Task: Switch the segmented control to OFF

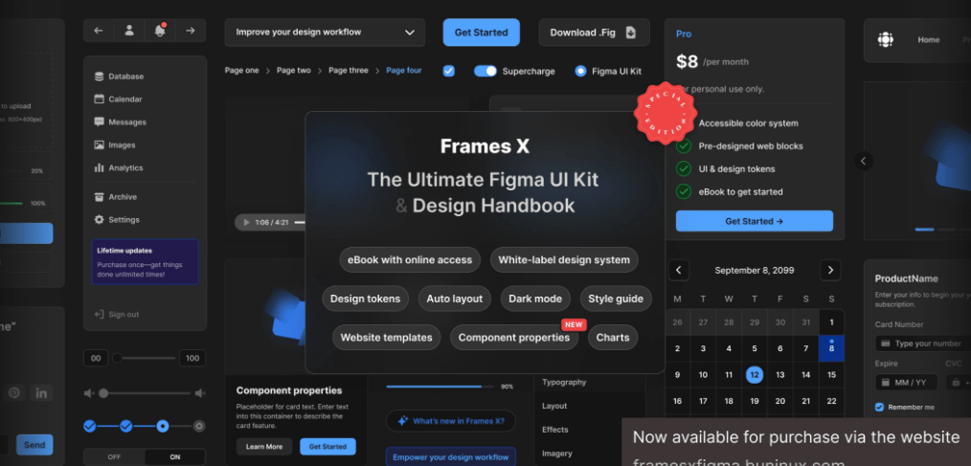Action: pos(115,457)
